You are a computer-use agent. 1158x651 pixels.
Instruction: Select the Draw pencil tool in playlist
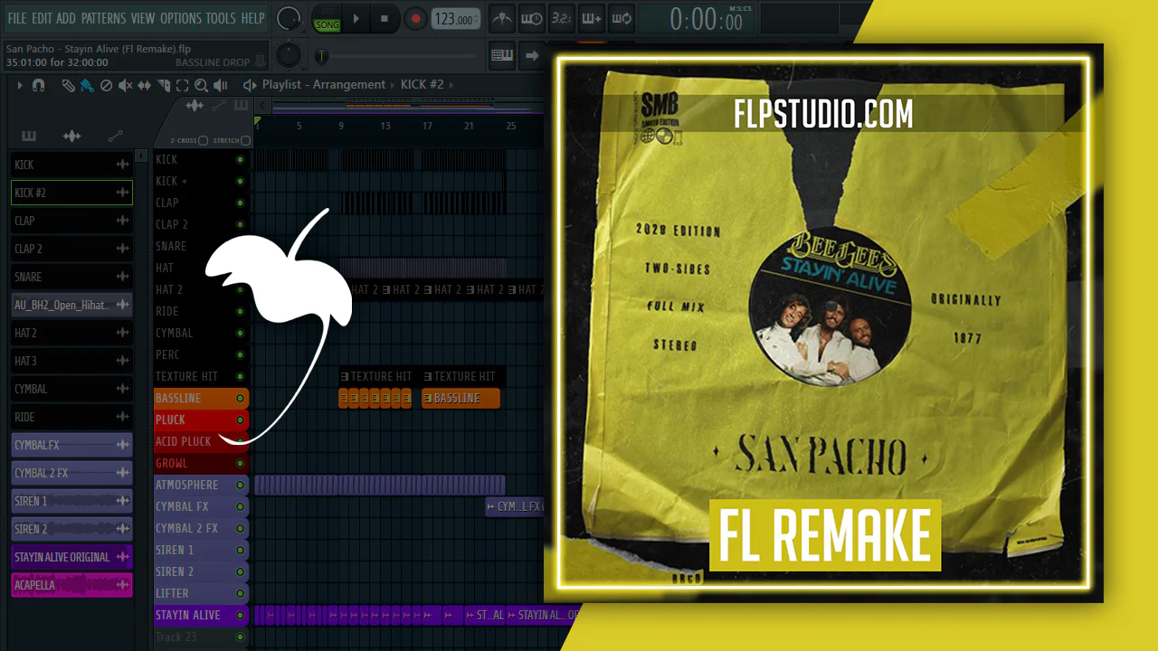68,85
